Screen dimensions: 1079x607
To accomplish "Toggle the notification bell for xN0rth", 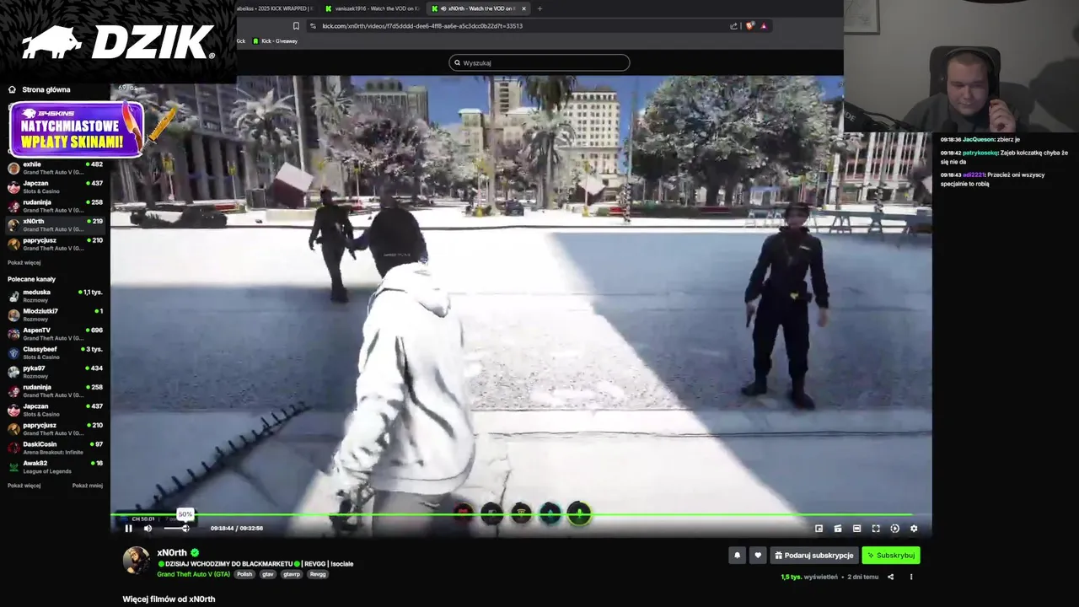I will click(738, 556).
